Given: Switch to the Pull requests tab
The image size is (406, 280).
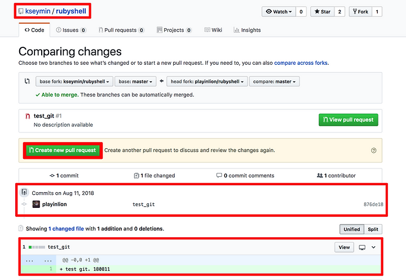Looking at the screenshot, I should point(121,30).
